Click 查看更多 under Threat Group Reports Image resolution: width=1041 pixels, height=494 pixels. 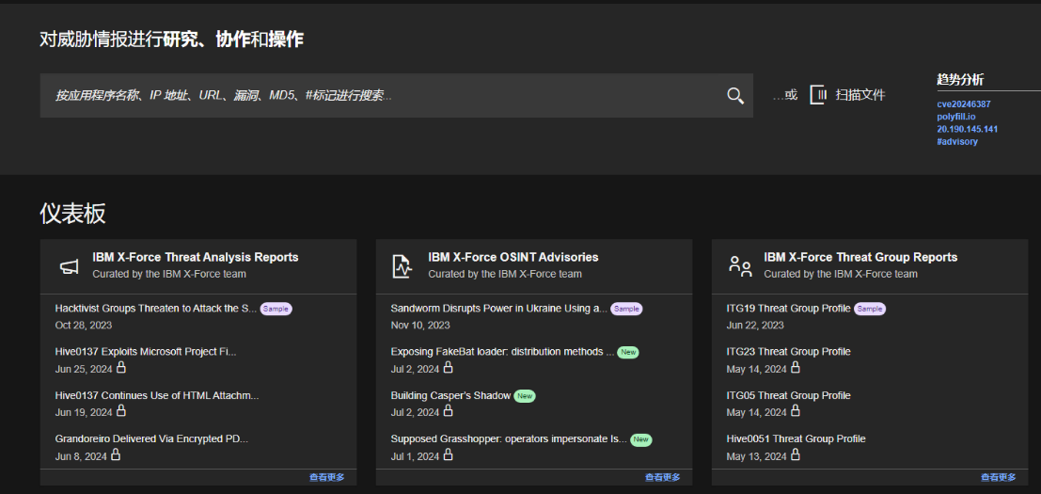point(999,477)
